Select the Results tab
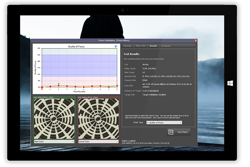This screenshot has height=167, width=250. [153, 46]
